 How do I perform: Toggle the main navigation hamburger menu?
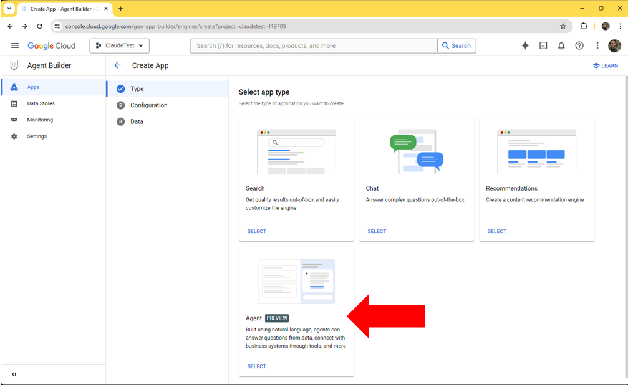coord(14,45)
